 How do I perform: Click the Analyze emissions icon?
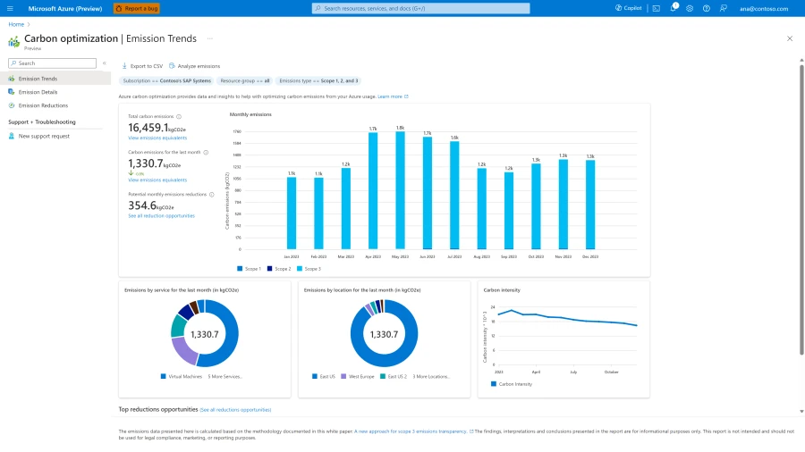pyautogui.click(x=172, y=65)
